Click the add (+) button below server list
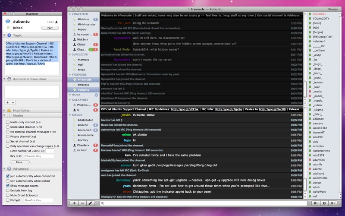Viewport: 345px width, 216px height. (x=74, y=203)
